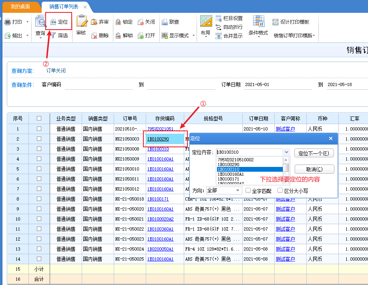Click the 设计打印模板 design template icon
The width and height of the screenshot is (368, 285).
click(275, 22)
